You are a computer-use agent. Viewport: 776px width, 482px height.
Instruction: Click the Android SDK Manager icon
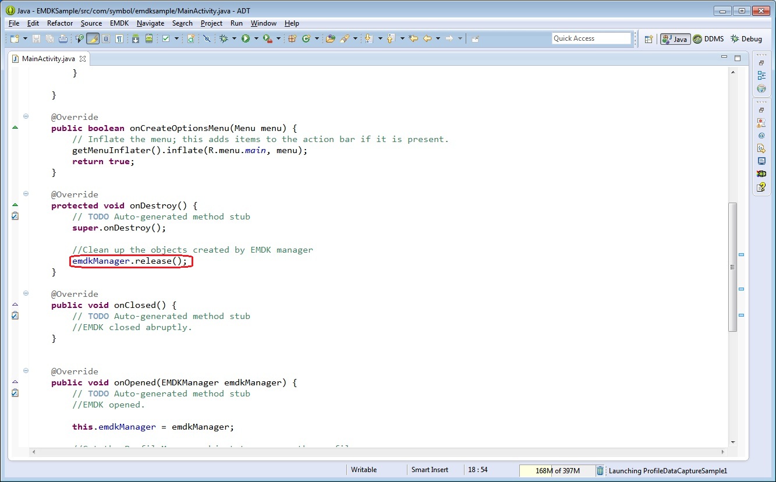[x=136, y=38]
